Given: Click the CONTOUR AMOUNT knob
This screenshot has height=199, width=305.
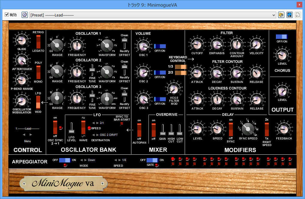Looking at the screenshot, I should click(x=237, y=44).
